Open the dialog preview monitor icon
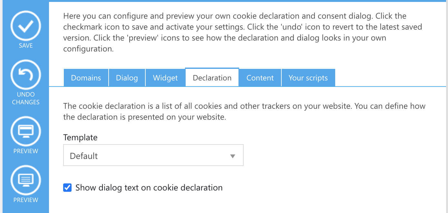The height and width of the screenshot is (213, 448). point(26,131)
